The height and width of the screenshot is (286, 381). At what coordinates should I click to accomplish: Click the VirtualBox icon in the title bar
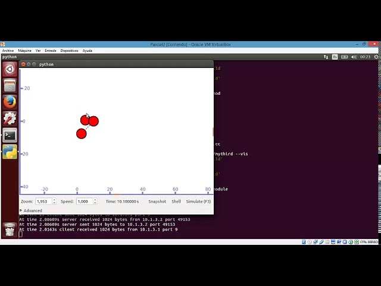tap(2, 44)
